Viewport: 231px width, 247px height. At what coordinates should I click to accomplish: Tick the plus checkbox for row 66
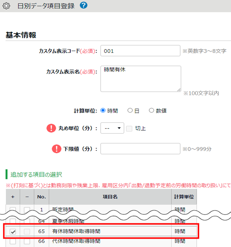[x=13, y=241]
